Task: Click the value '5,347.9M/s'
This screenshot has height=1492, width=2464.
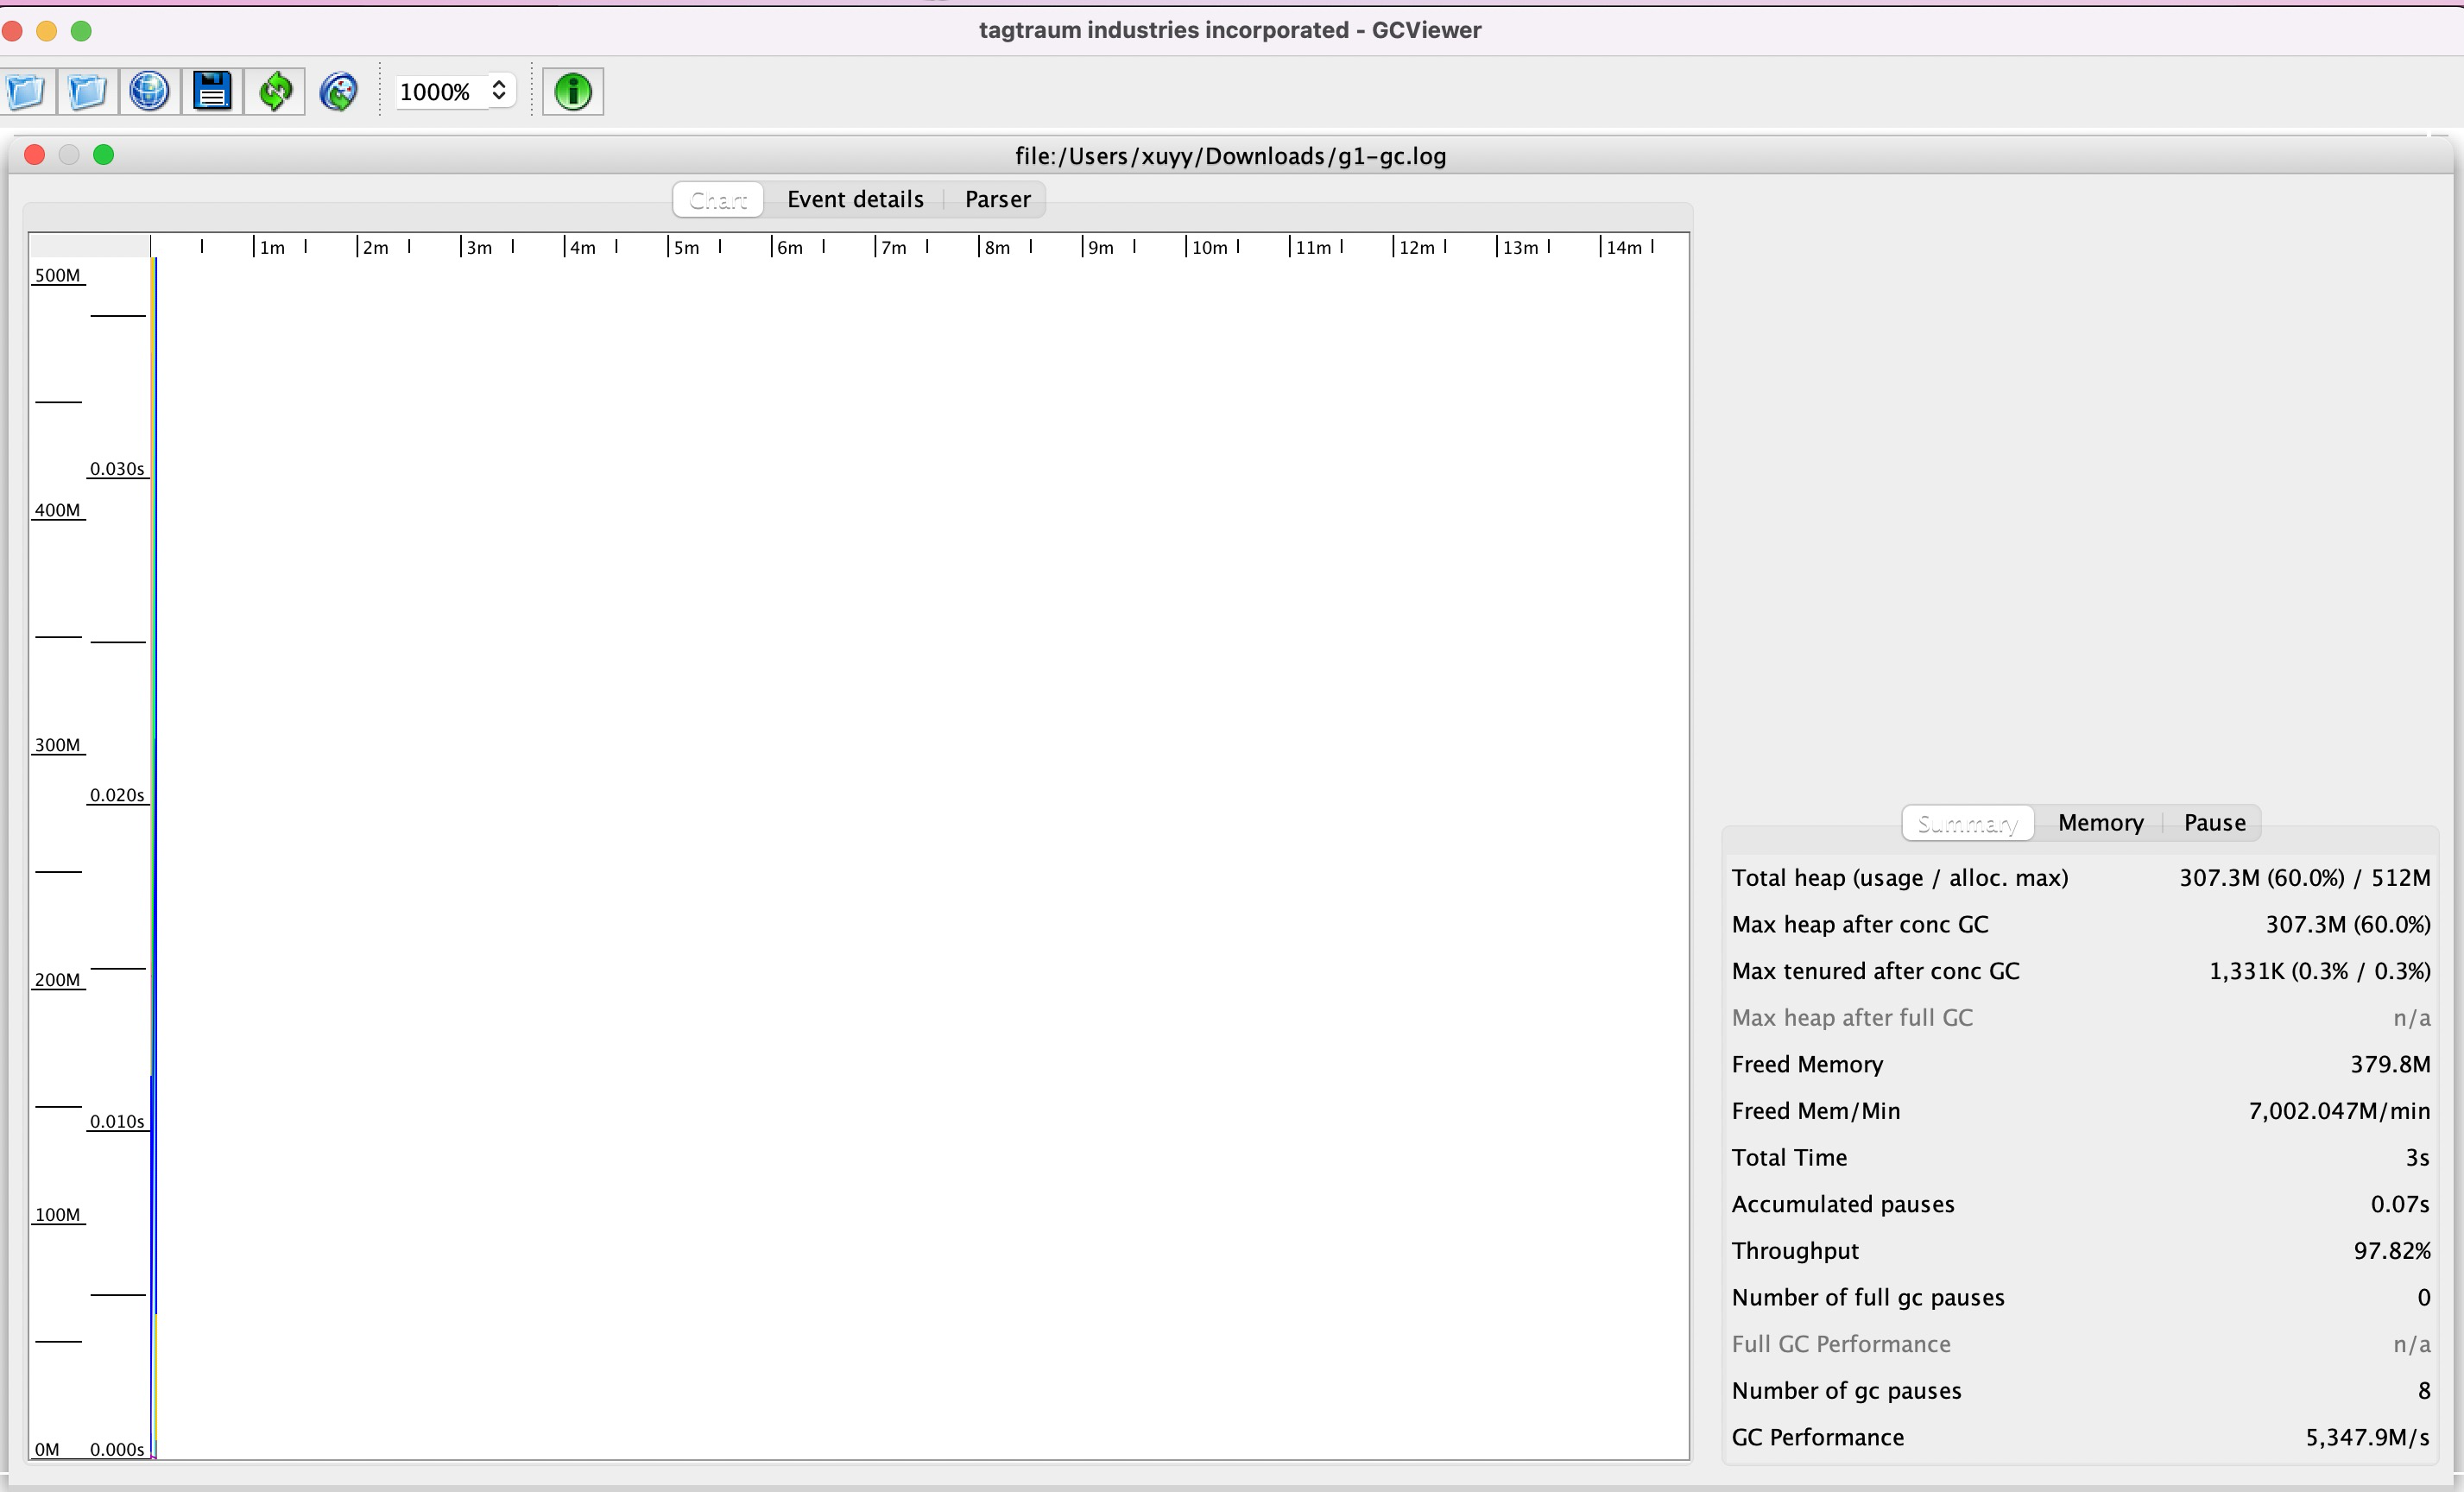Action: click(2367, 1437)
